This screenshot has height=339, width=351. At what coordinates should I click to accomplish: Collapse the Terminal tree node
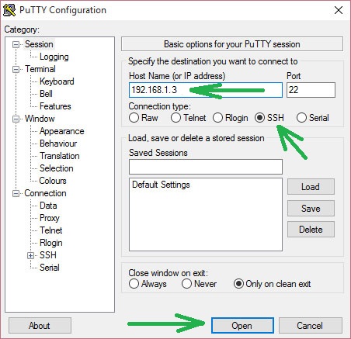click(x=16, y=69)
